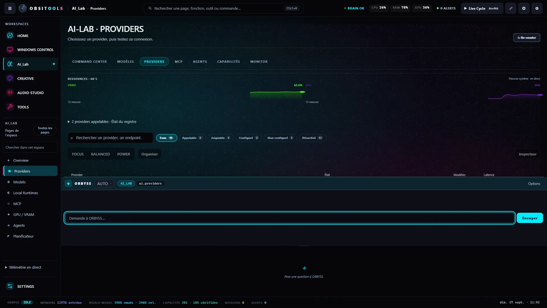The width and height of the screenshot is (547, 308).
Task: Open the DNA helix icon button
Action: [x=511, y=8]
